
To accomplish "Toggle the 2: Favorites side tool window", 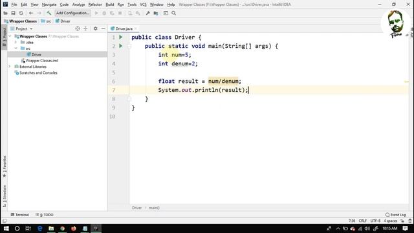I will (5, 166).
